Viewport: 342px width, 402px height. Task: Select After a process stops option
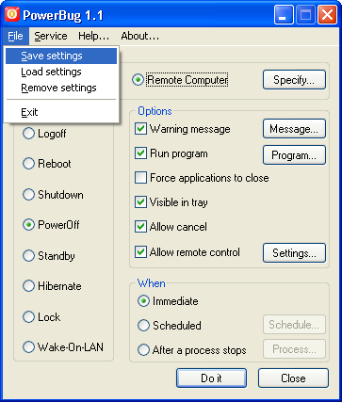(x=143, y=350)
